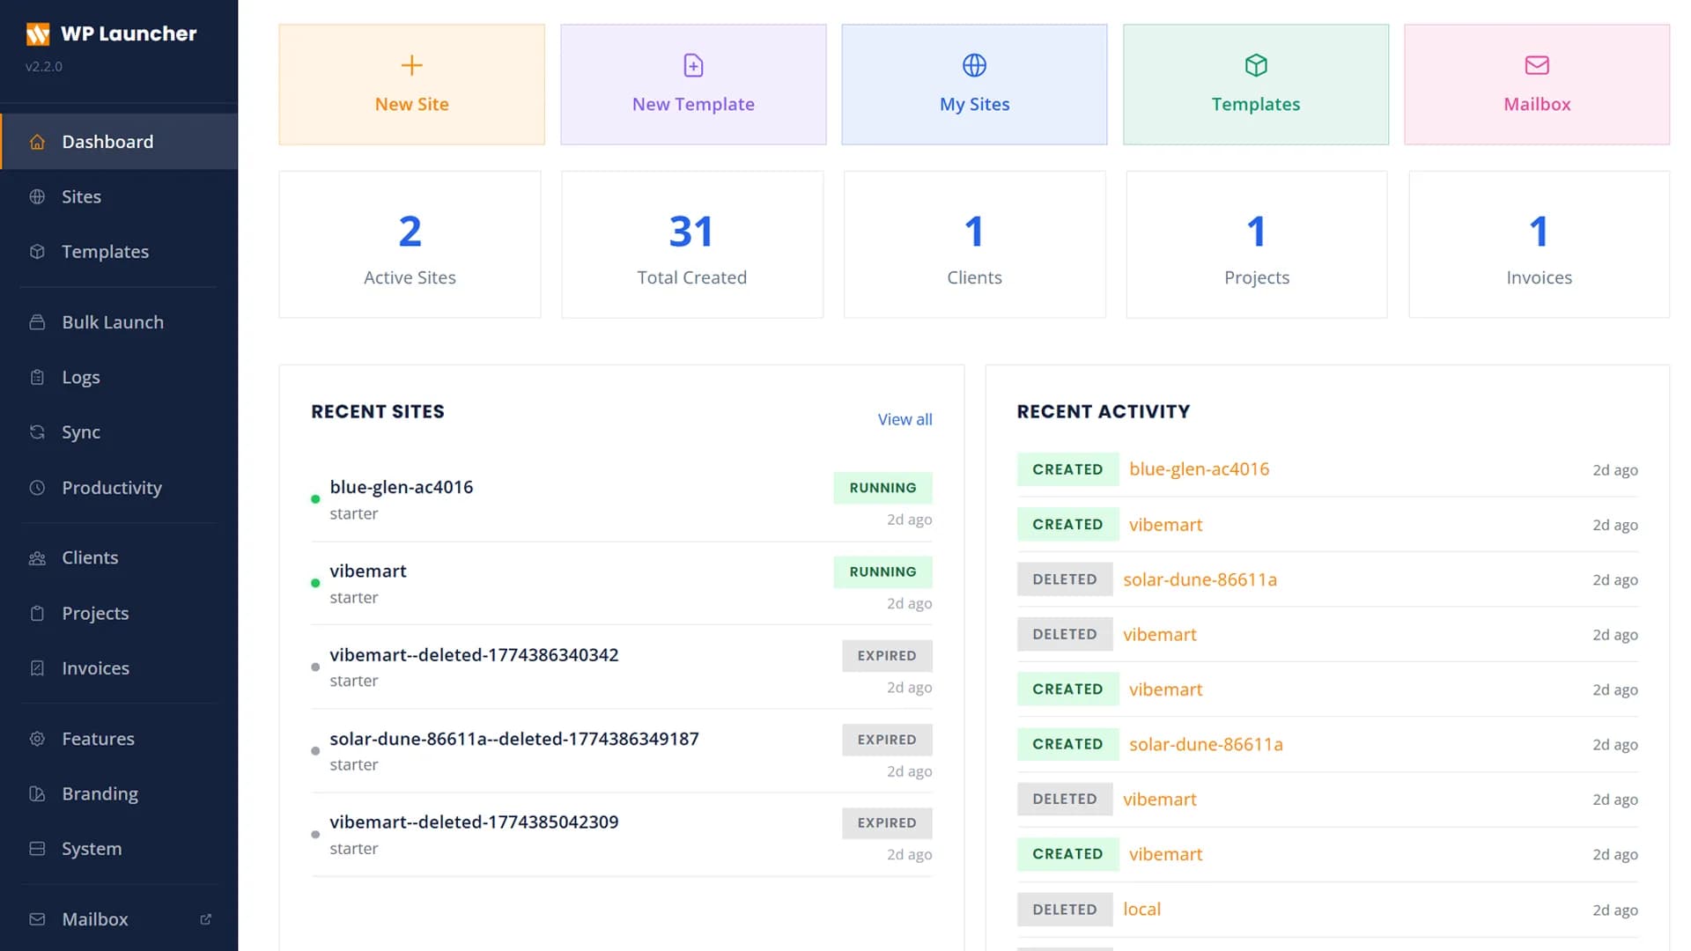Click the WP Launcher logo icon
The image size is (1691, 951).
pos(38,34)
